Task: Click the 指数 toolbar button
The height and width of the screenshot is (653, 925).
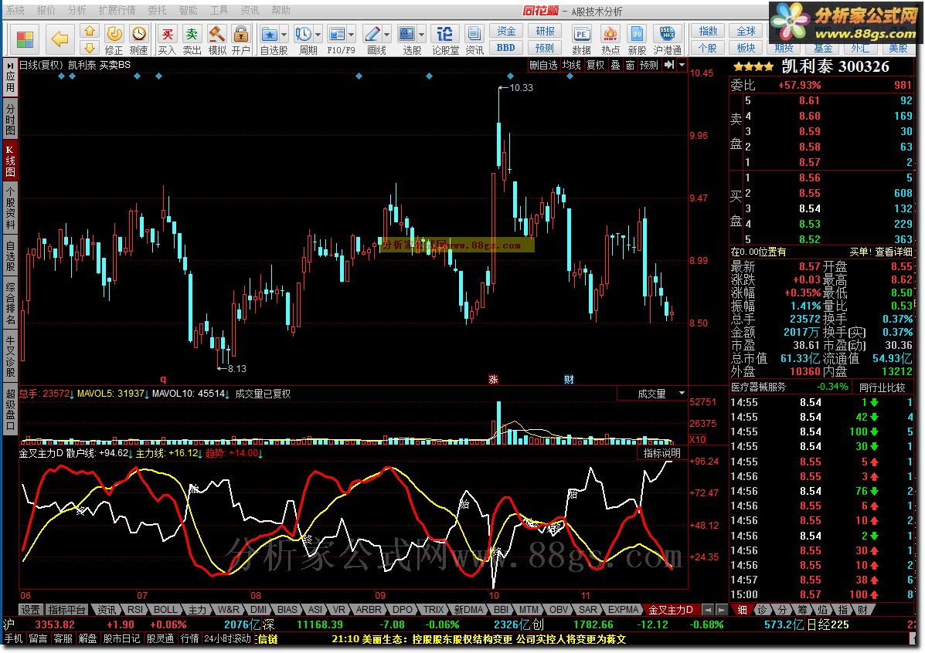Action: [708, 31]
